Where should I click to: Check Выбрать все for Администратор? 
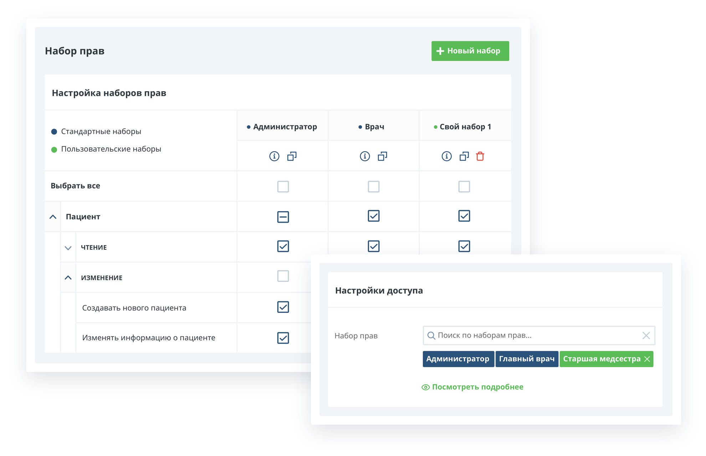coord(283,186)
